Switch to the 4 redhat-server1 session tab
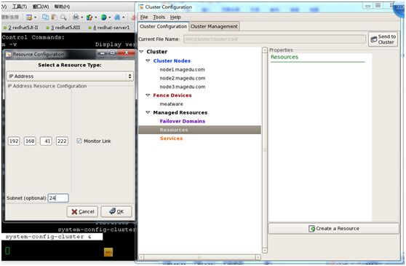Image resolution: width=406 pixels, height=266 pixels. click(109, 28)
